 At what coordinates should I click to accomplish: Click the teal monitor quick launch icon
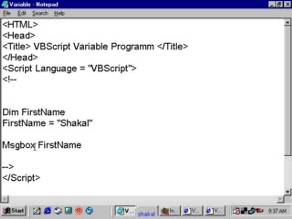[x=68, y=211]
